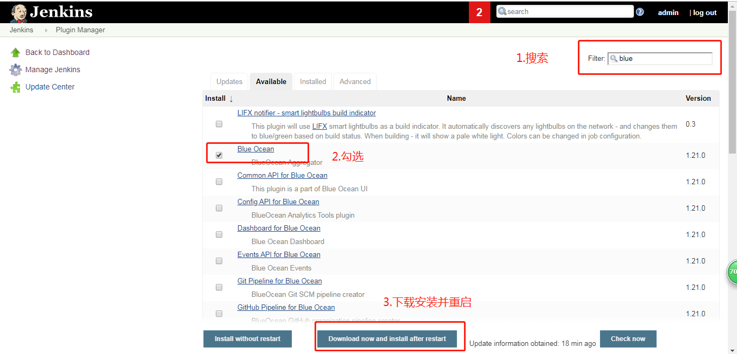The width and height of the screenshot is (737, 354).
Task: Click the breadcrumb separator arrow after Jenkins
Action: tap(46, 30)
